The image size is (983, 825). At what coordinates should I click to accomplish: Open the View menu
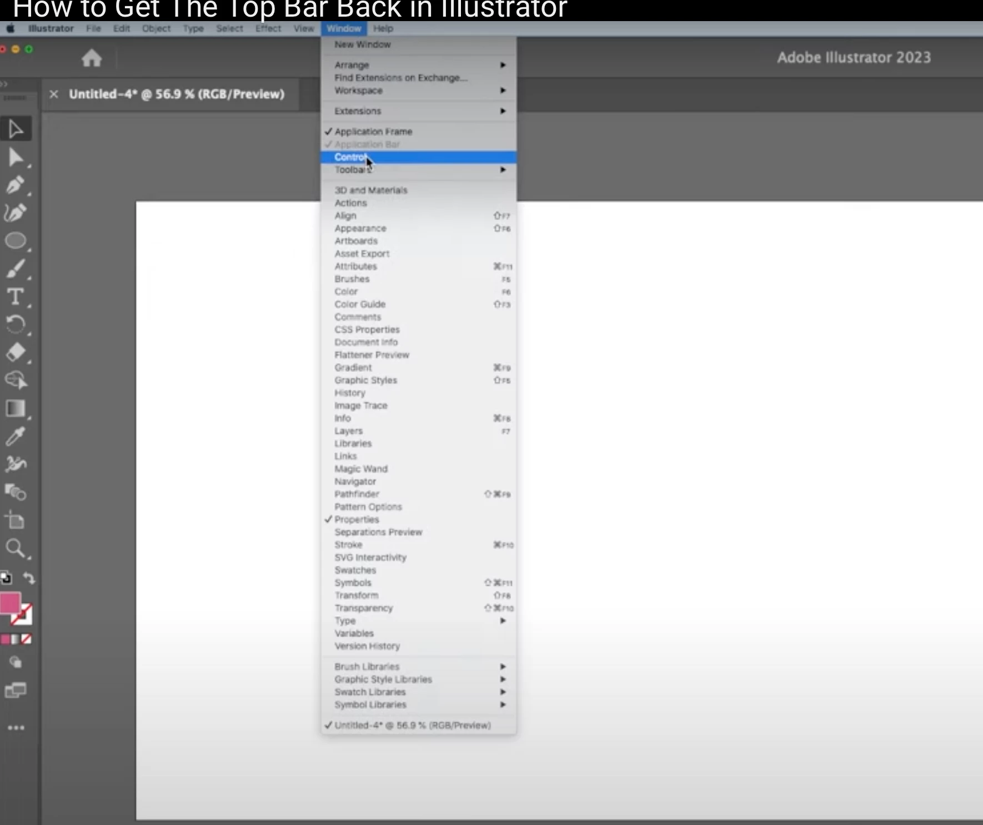pos(304,28)
